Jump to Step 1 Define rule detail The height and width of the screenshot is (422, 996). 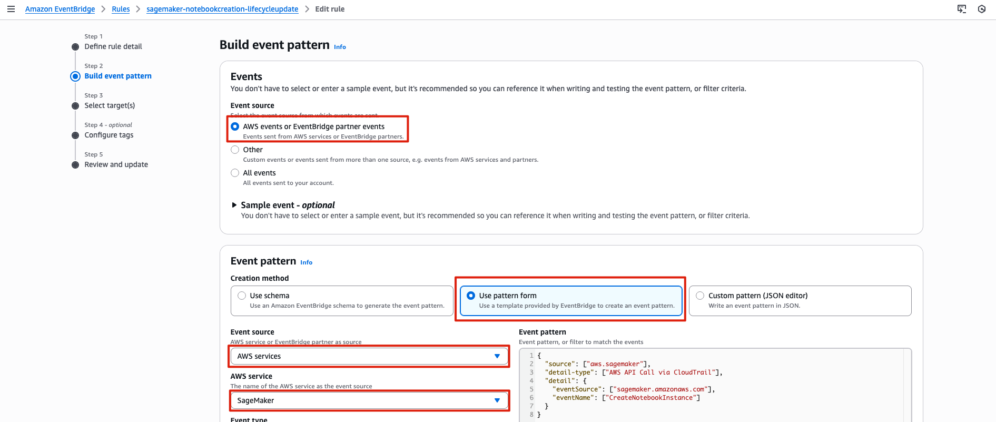pyautogui.click(x=113, y=46)
